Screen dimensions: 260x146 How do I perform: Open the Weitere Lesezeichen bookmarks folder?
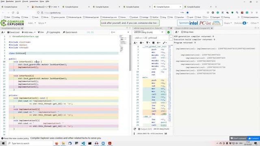(250, 17)
